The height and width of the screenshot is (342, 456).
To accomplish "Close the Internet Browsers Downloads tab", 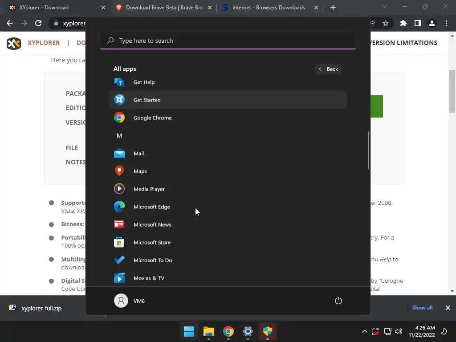I will click(x=316, y=8).
